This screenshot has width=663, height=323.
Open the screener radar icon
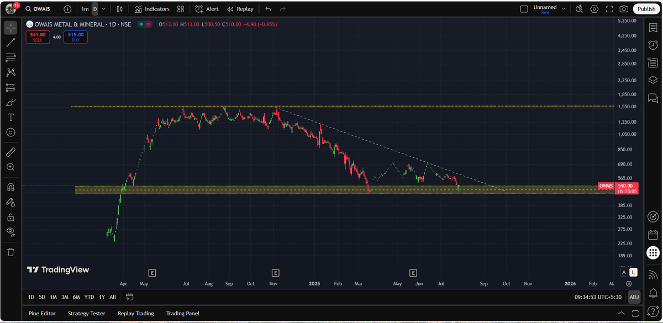pos(653,216)
